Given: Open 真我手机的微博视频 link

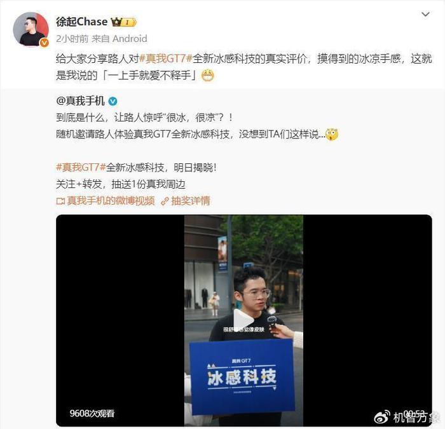Looking at the screenshot, I should [x=111, y=201].
